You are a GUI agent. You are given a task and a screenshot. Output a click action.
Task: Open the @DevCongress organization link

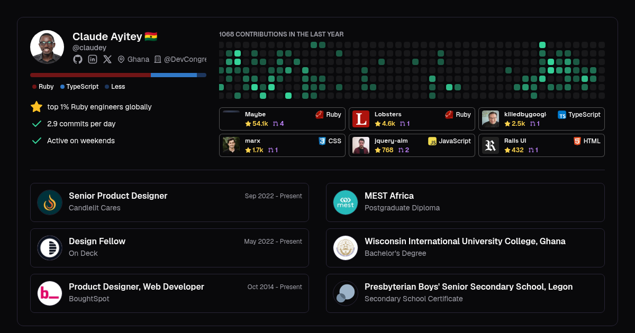click(x=185, y=59)
